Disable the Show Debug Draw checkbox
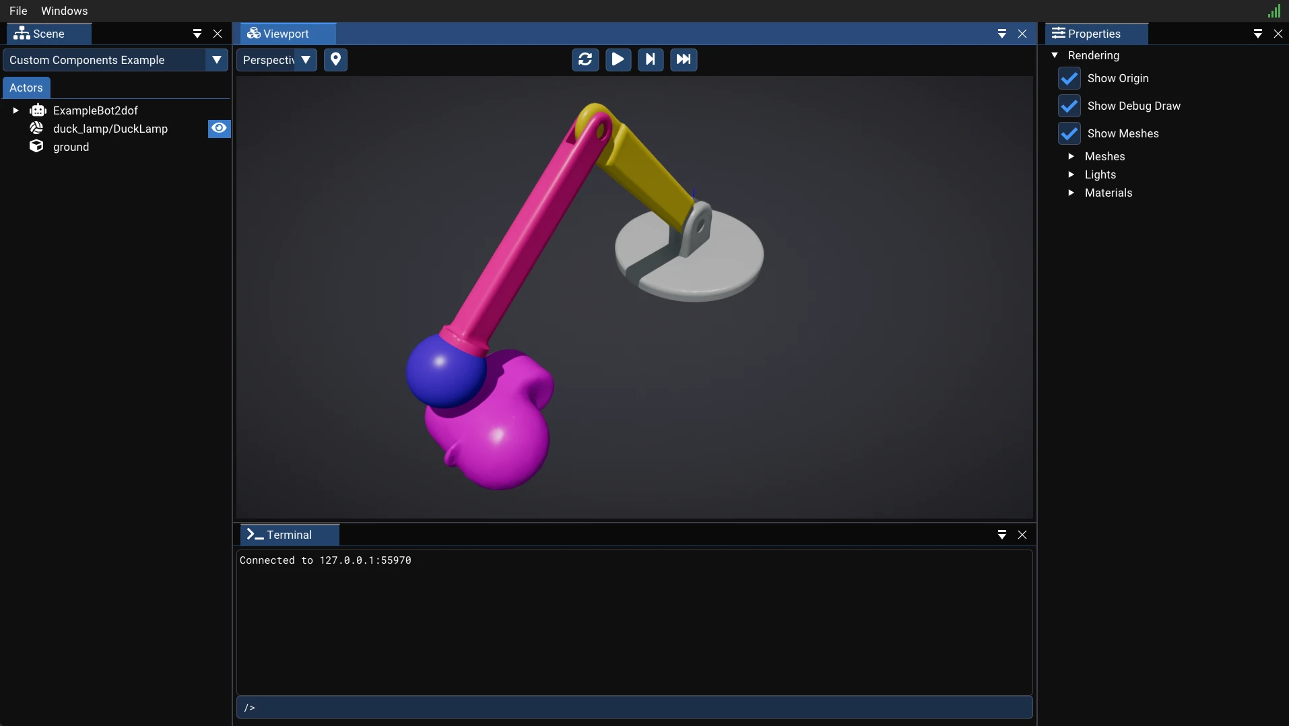The image size is (1289, 726). pos(1069,106)
